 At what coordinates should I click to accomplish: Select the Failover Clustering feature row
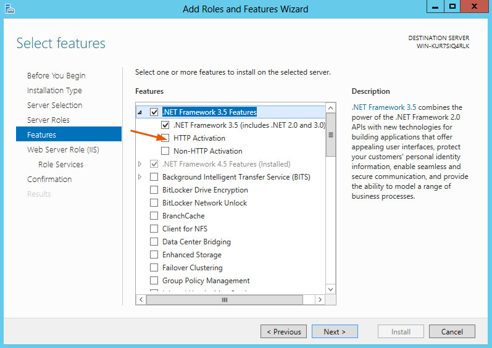click(x=192, y=268)
